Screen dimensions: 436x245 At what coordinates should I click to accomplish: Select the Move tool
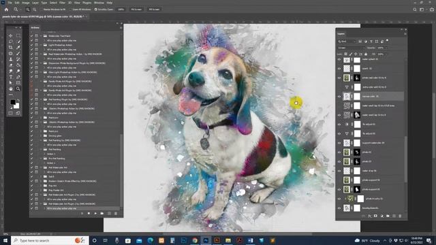(x=11, y=36)
